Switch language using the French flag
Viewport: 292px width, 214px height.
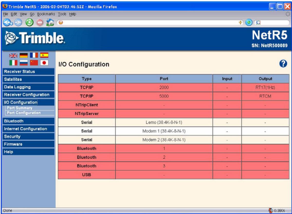[x=34, y=55]
